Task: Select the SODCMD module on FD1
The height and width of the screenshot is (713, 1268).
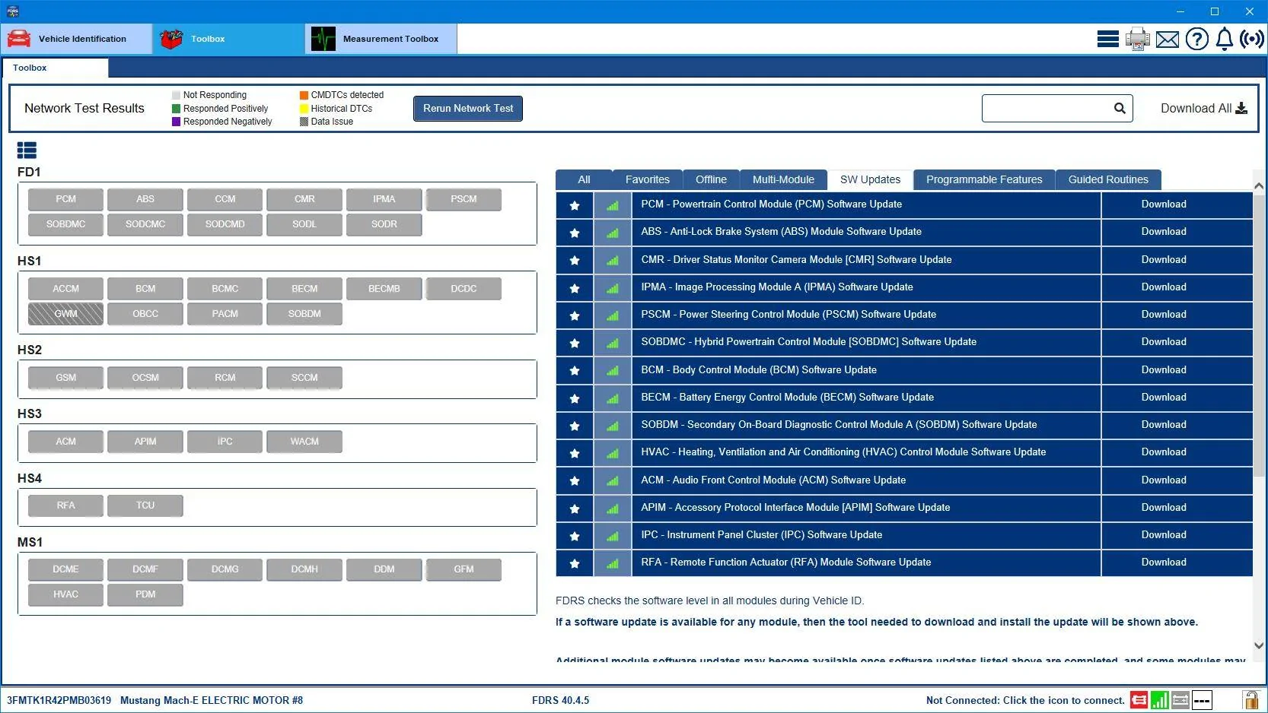Action: pos(225,224)
